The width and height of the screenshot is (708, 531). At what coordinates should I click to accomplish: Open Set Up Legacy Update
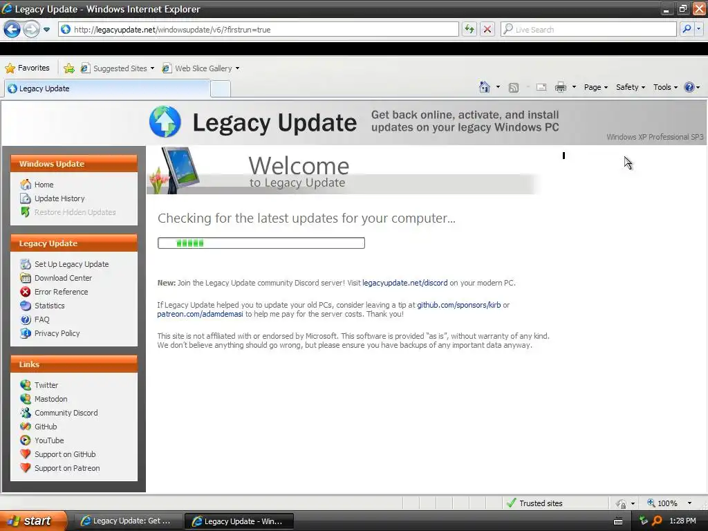click(71, 264)
